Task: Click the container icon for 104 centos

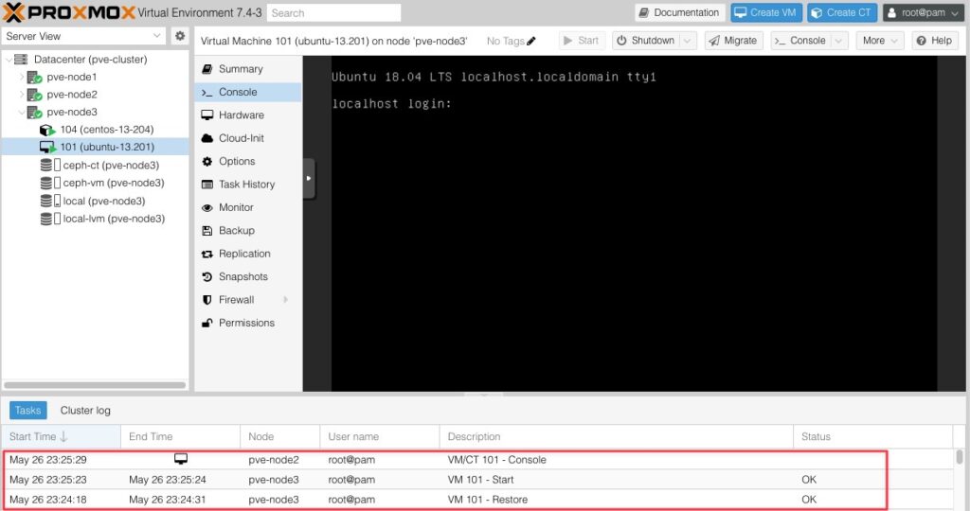Action: (47, 130)
